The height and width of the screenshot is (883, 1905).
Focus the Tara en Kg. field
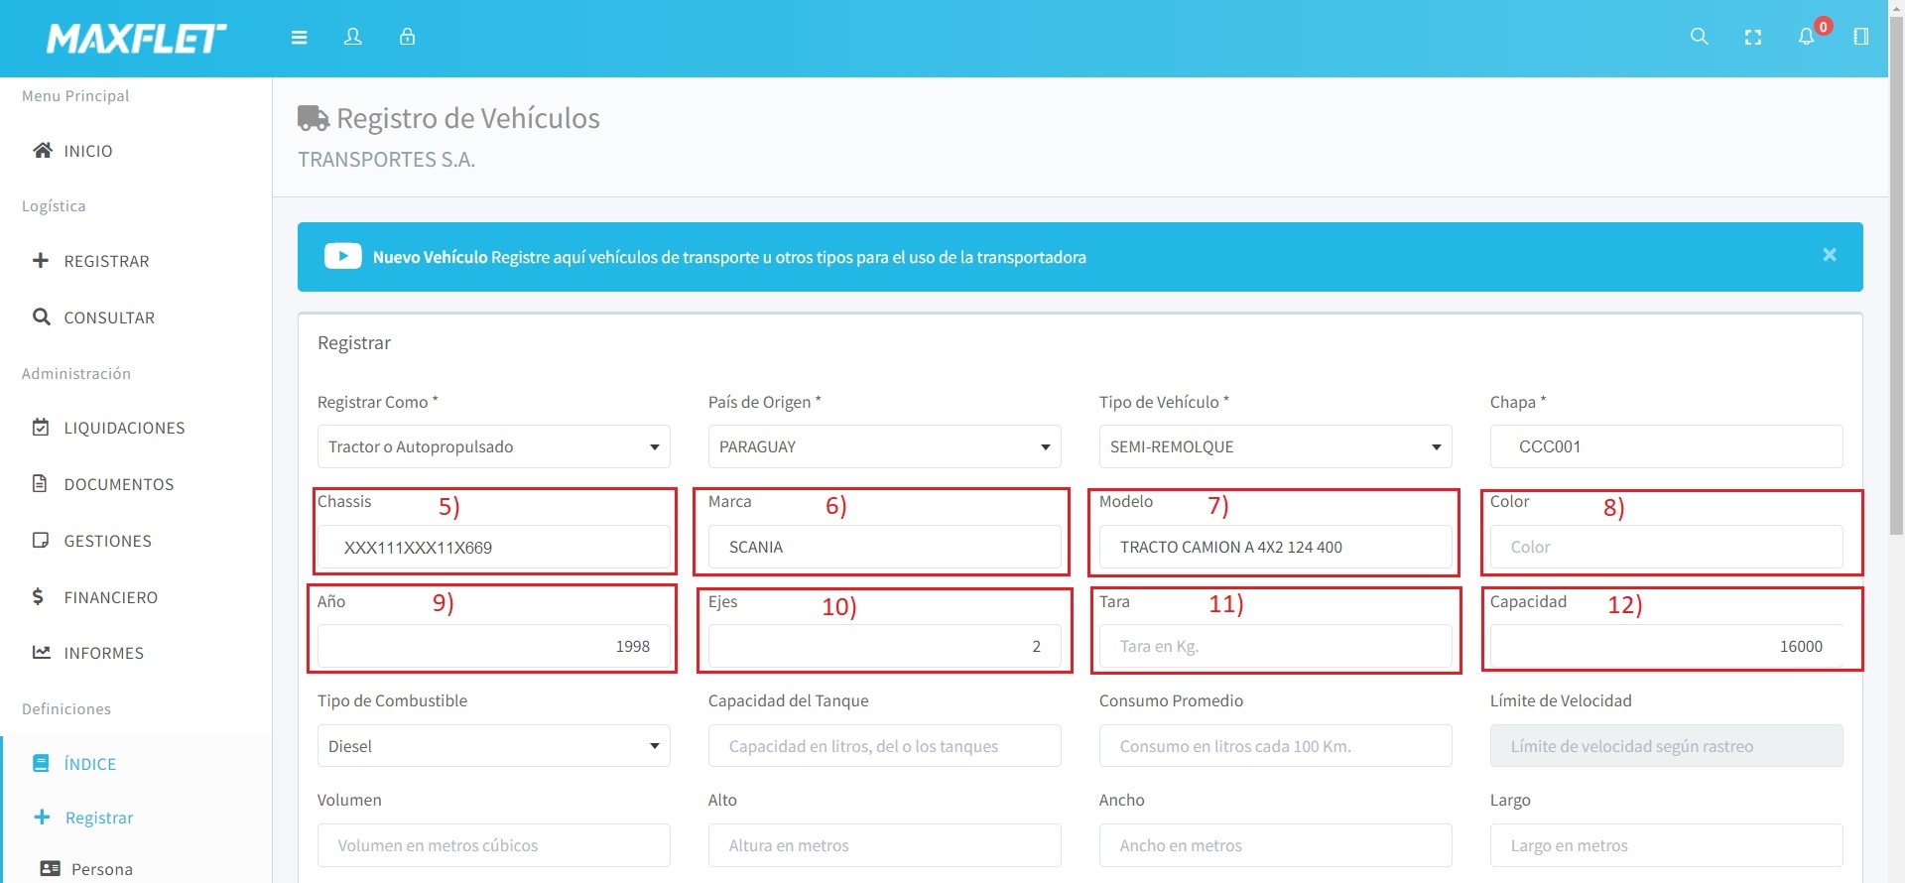[1275, 646]
